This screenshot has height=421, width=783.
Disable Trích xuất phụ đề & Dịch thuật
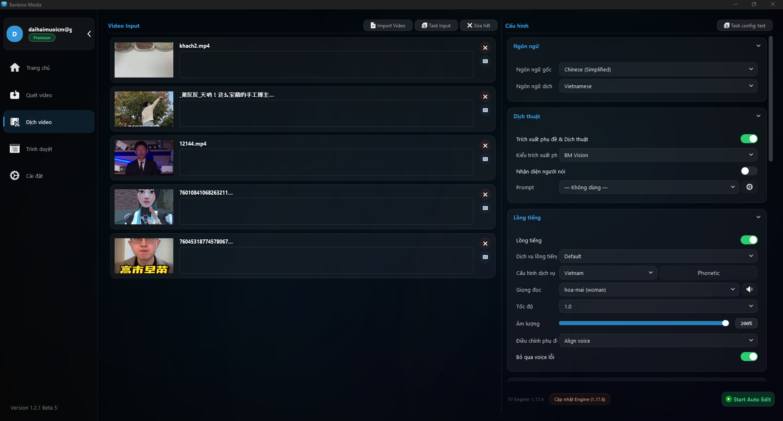click(x=749, y=139)
